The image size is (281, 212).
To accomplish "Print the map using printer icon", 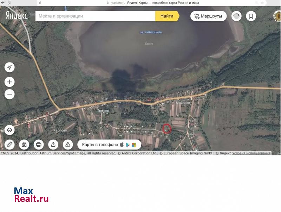I will click(39, 144).
